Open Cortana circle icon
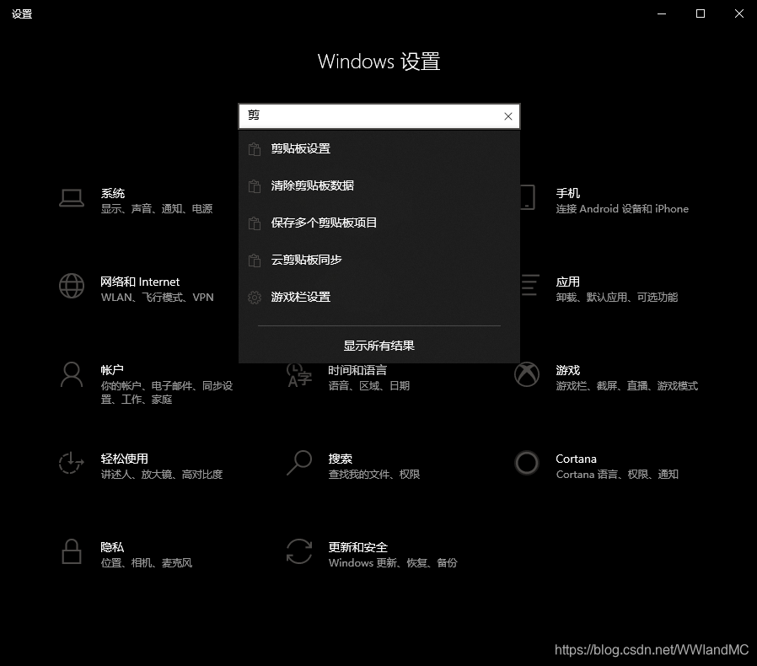 pyautogui.click(x=527, y=463)
